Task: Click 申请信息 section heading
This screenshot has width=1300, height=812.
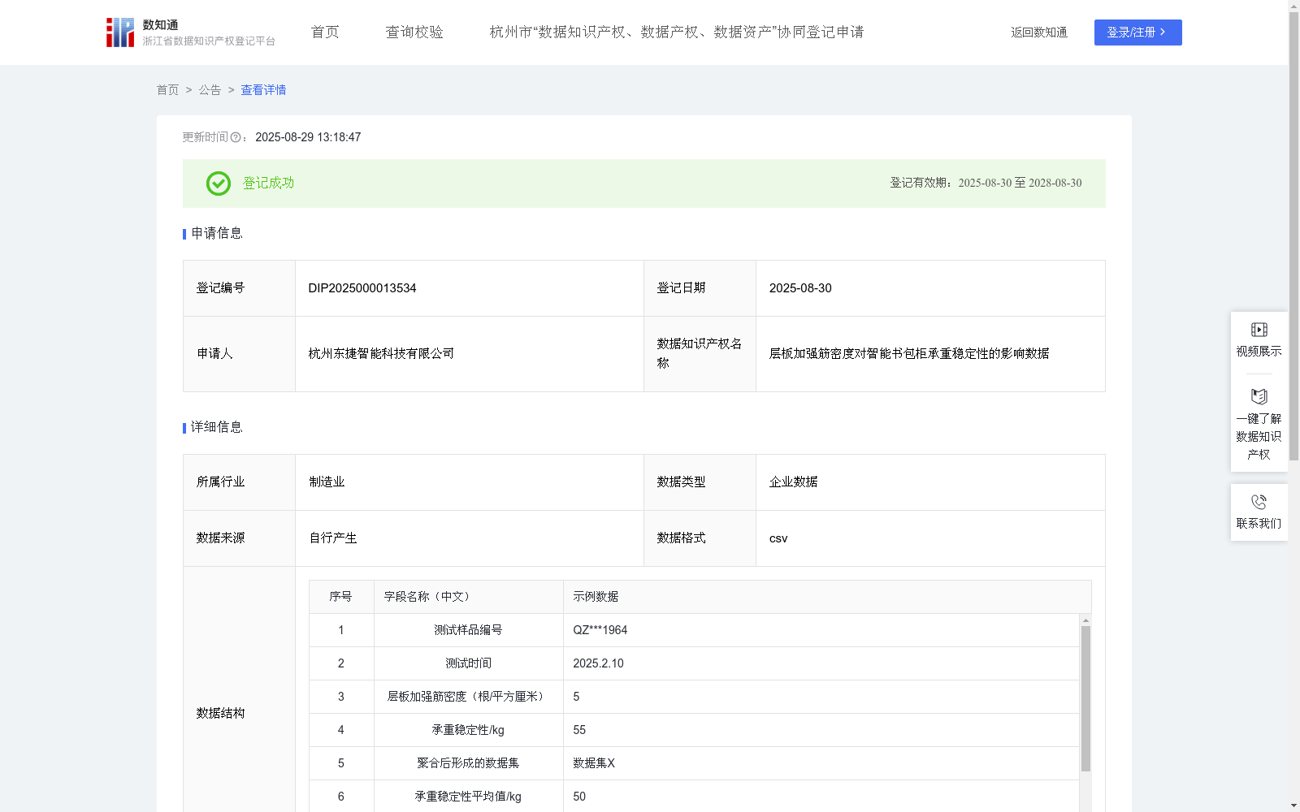Action: [217, 233]
